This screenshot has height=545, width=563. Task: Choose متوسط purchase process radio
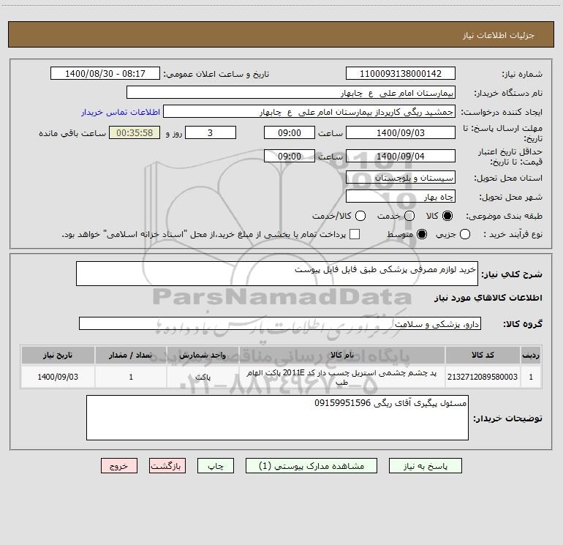422,234
